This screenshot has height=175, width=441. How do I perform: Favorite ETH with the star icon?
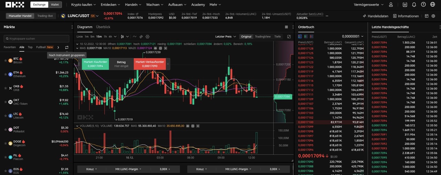6,74
